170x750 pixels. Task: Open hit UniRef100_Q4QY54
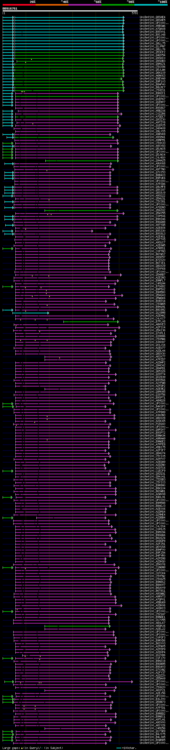pyautogui.click(x=152, y=55)
